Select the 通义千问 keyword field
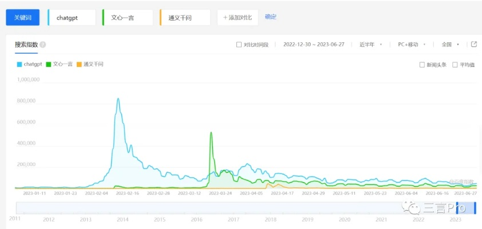Screen dimensions: 482x229 coord(185,18)
